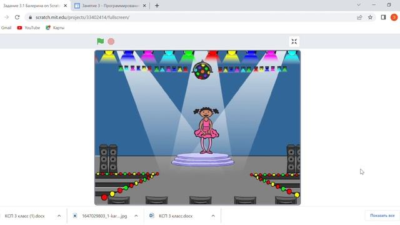Click the ballerina sprite on stage

coord(206,131)
